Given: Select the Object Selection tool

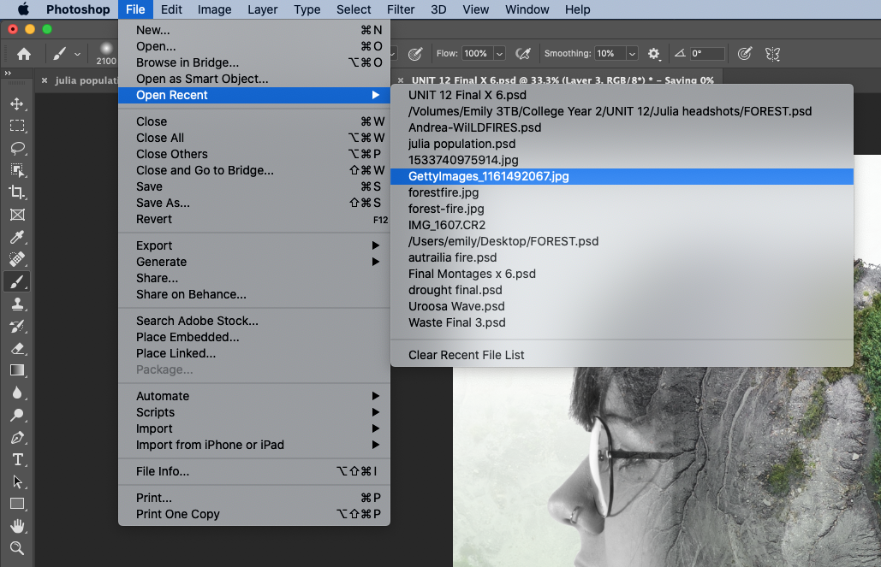Looking at the screenshot, I should tap(17, 170).
